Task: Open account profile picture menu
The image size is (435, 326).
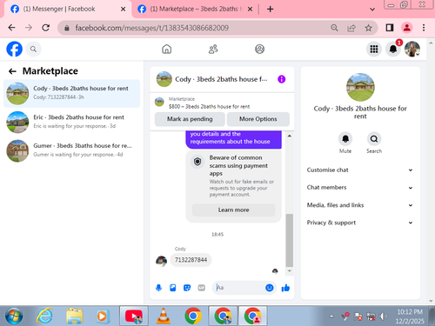Action: coord(412,49)
